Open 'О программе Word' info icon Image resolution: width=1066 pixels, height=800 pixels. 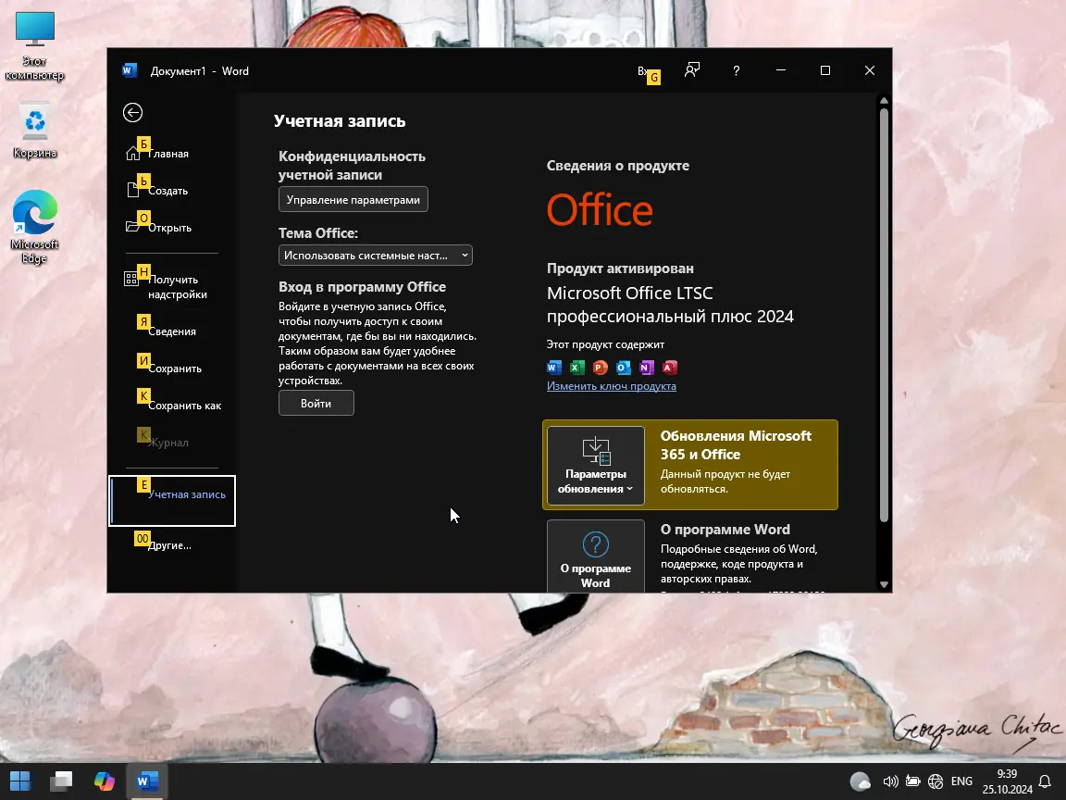595,544
